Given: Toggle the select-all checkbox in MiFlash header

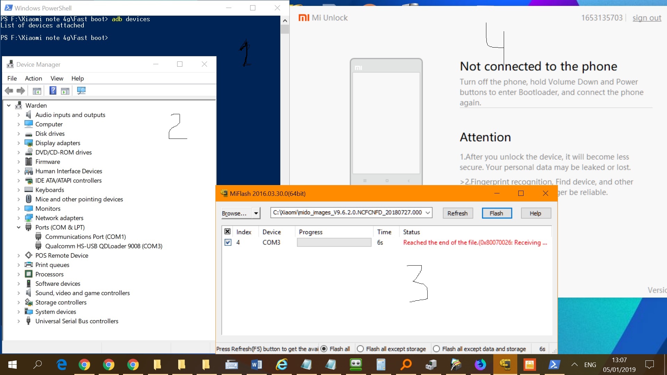Looking at the screenshot, I should coord(228,231).
